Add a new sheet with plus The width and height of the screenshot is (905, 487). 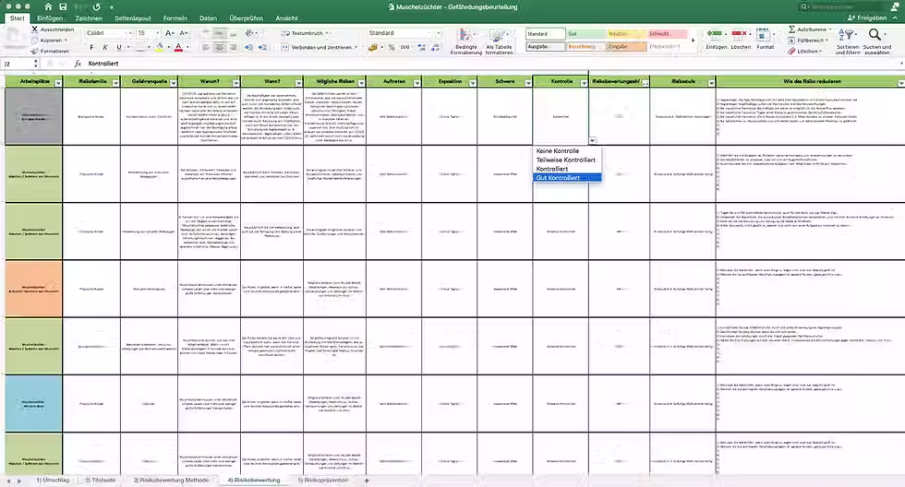tap(366, 481)
